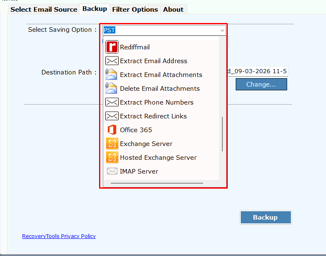Pick Extract Email Attachments from list
The image size is (326, 256).
click(x=161, y=74)
